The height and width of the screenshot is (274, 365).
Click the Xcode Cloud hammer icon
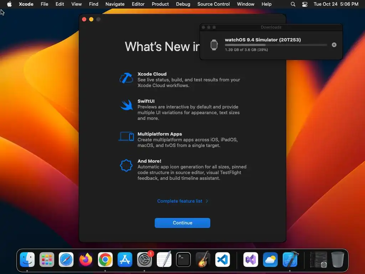tap(126, 78)
